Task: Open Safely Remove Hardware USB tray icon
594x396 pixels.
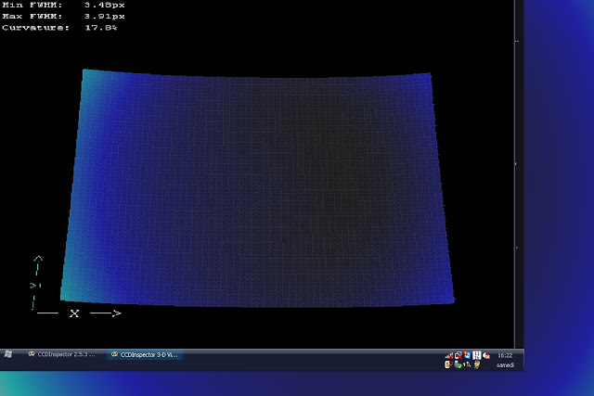Action: pyautogui.click(x=458, y=364)
